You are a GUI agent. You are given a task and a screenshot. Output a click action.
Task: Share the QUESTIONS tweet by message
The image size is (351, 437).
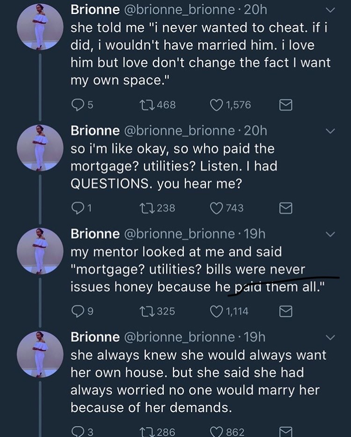(x=285, y=209)
